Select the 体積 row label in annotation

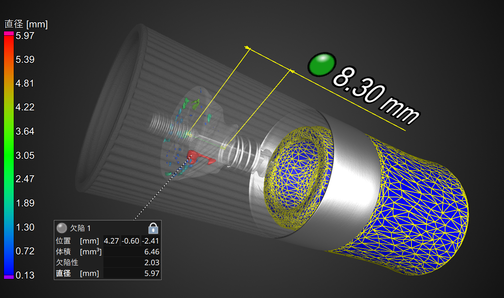tap(63, 252)
